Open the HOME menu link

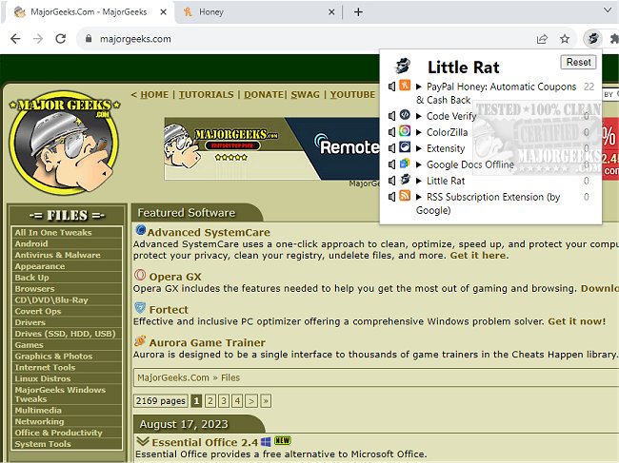coord(154,95)
